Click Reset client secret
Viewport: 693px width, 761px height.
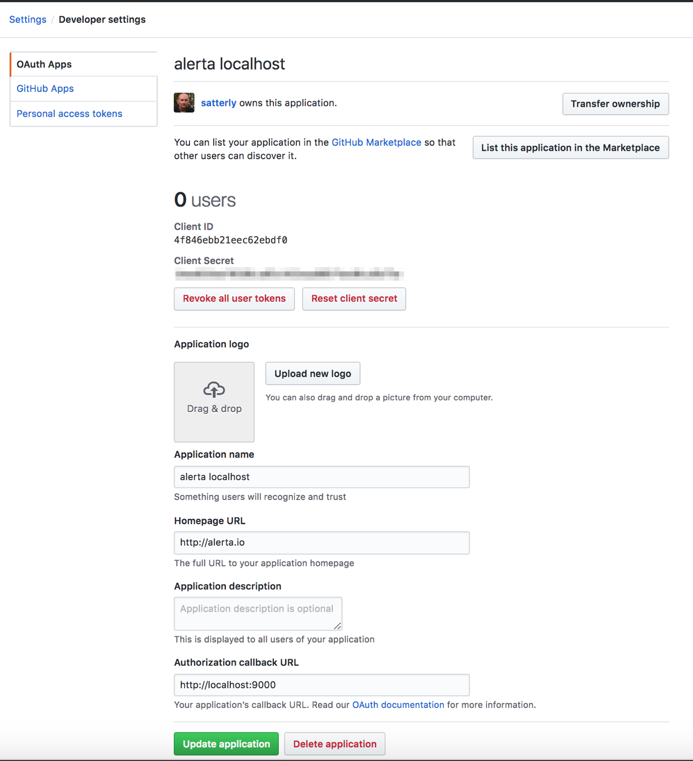354,299
